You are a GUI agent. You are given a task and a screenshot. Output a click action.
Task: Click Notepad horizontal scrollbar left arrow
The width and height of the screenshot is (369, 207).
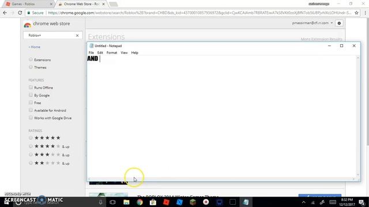tap(89, 179)
